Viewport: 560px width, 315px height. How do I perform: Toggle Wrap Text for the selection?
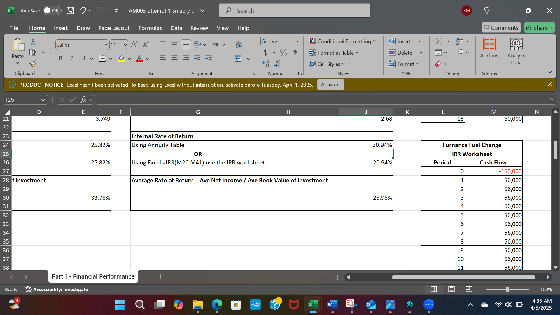(239, 44)
